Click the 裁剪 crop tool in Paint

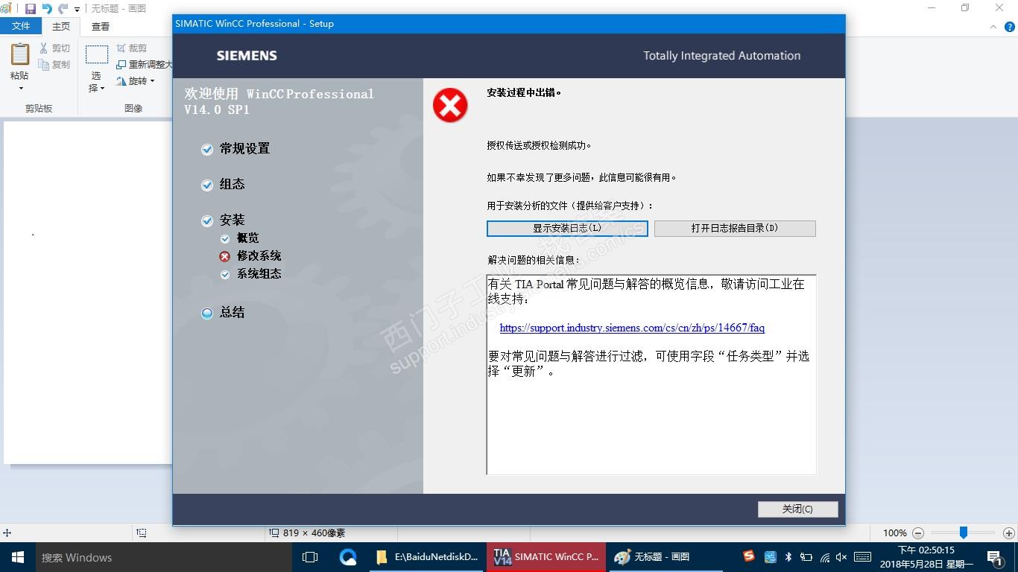(131, 48)
